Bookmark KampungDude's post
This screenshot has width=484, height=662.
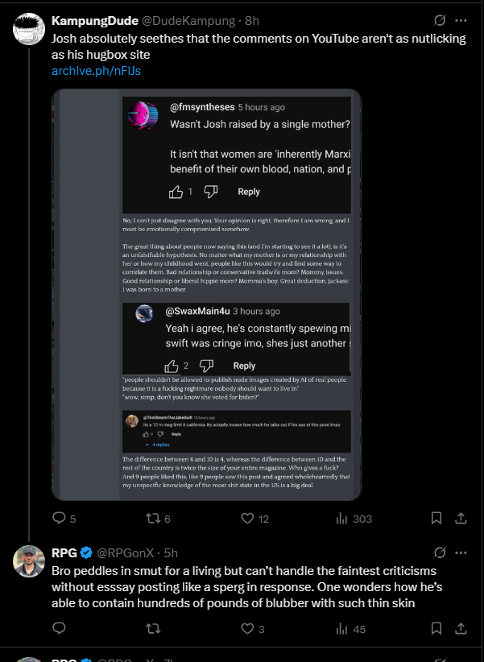[x=436, y=519]
